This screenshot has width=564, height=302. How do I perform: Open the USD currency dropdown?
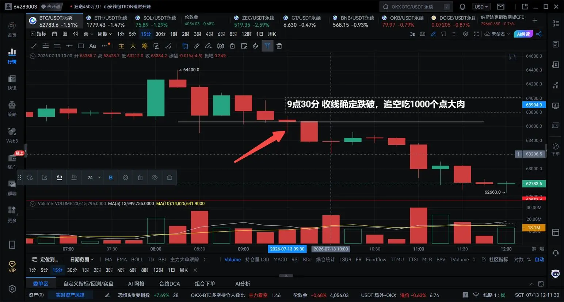point(481,7)
